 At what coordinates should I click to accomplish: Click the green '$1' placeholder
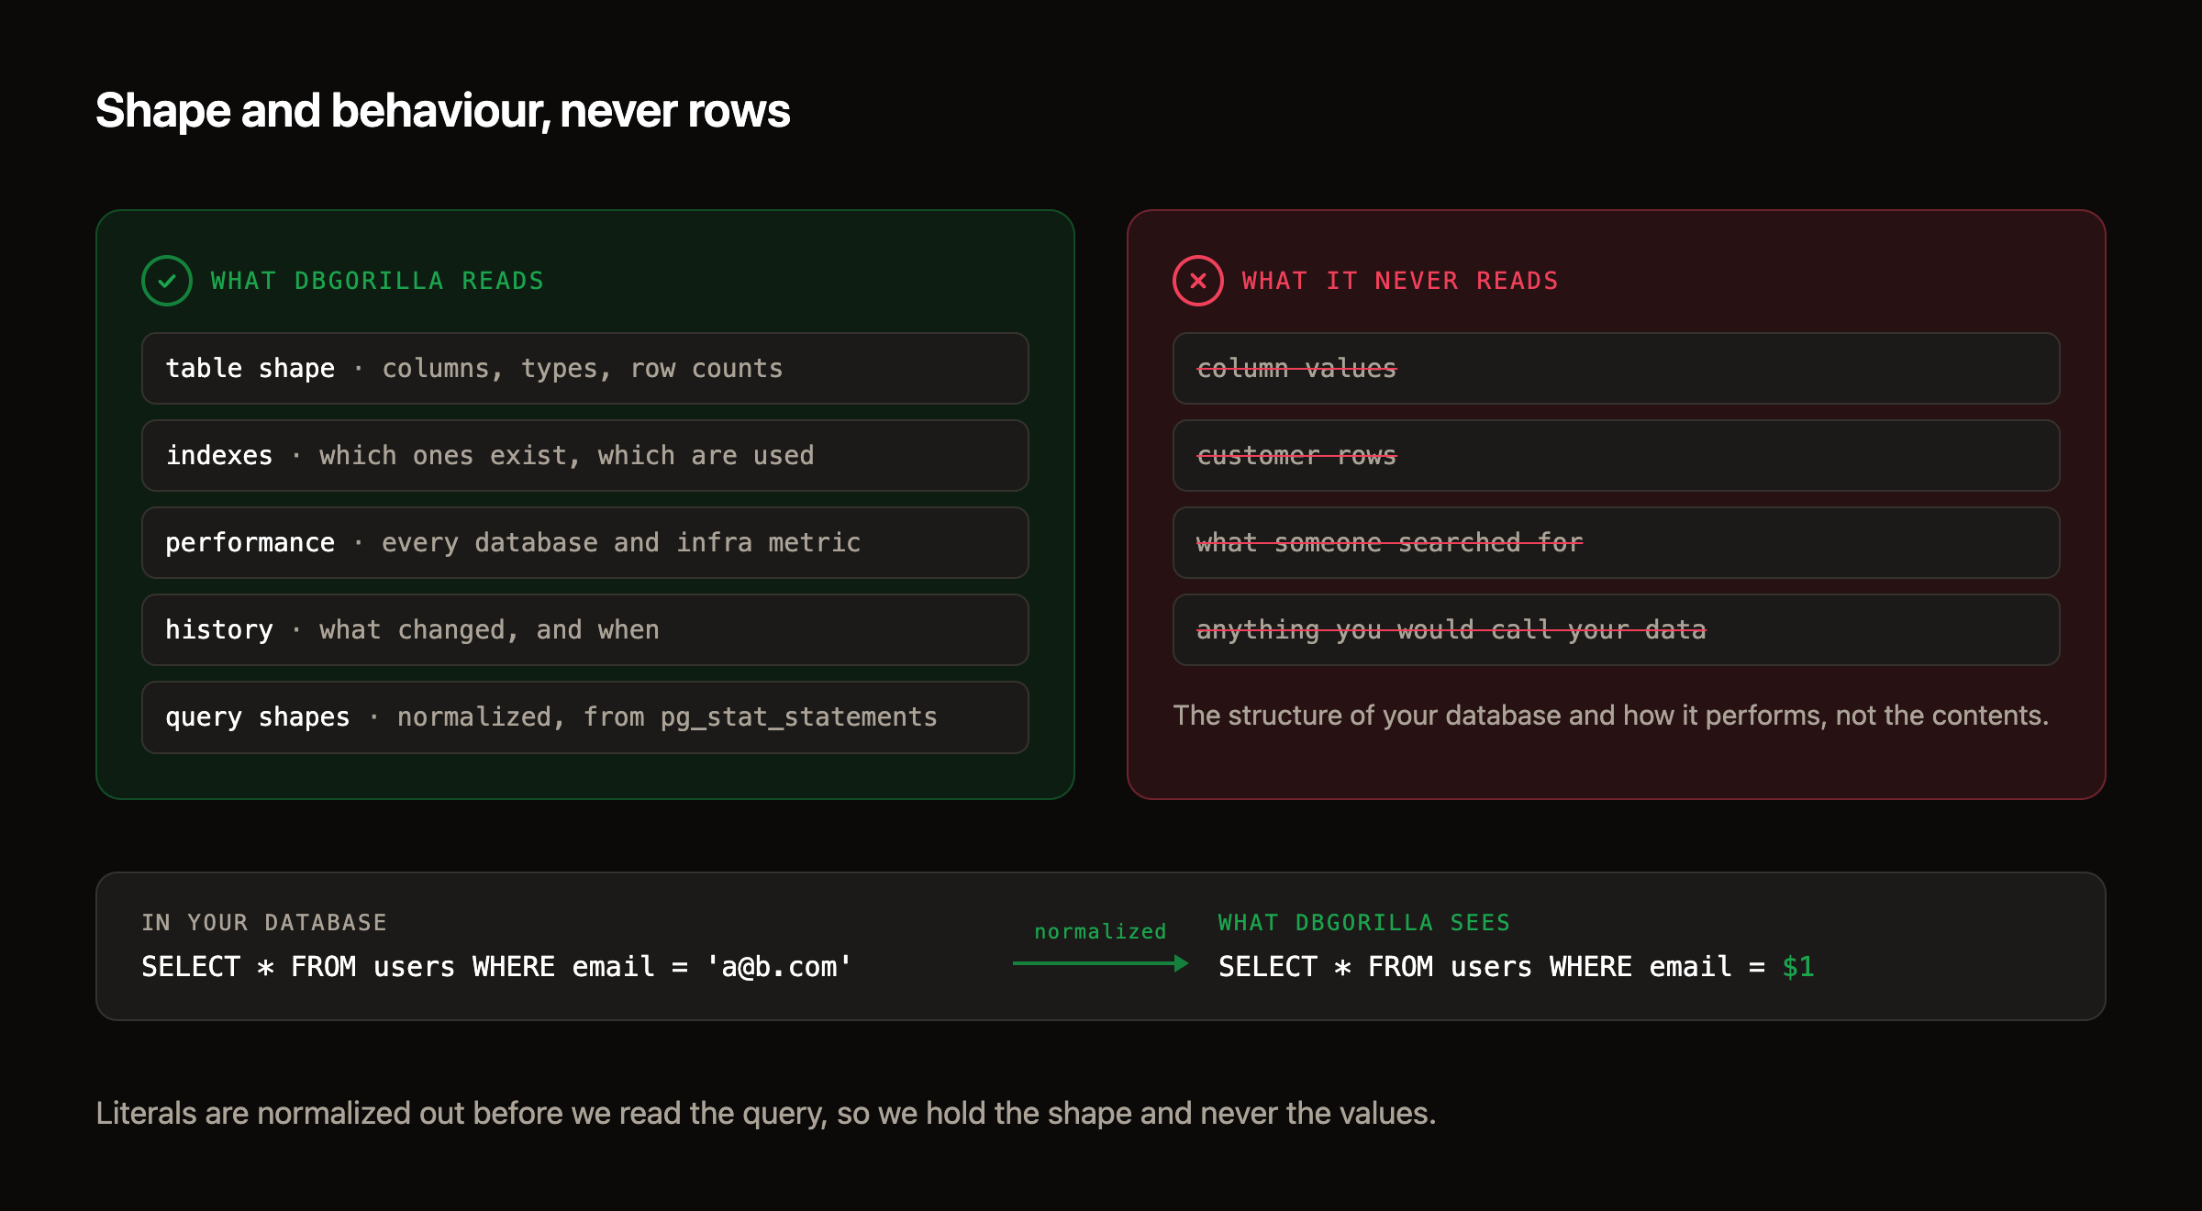(x=1798, y=967)
